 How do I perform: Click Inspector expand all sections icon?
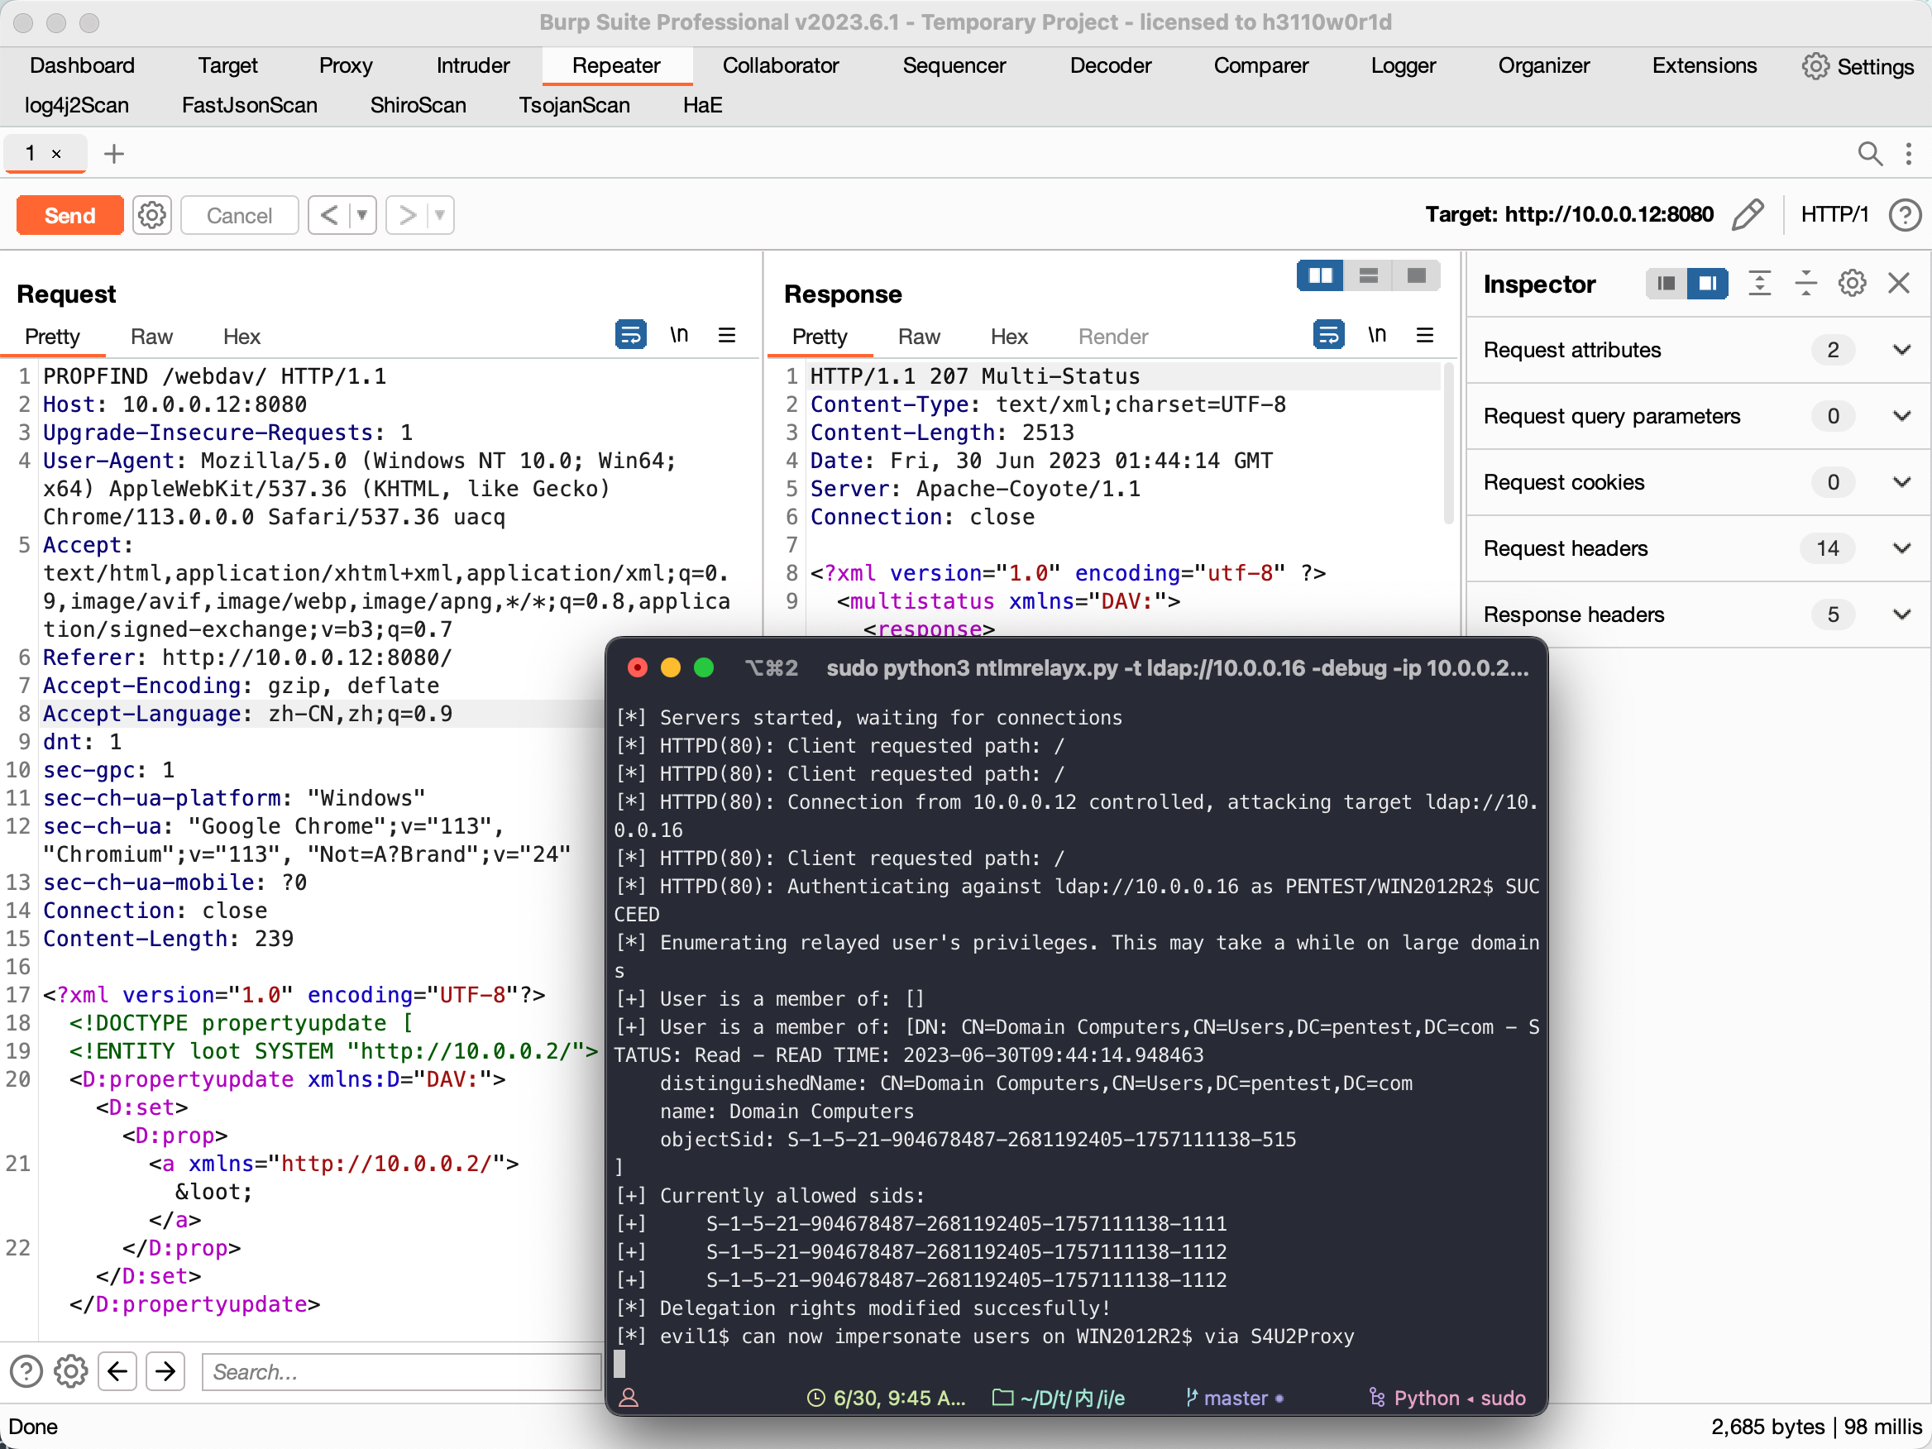coord(1759,283)
